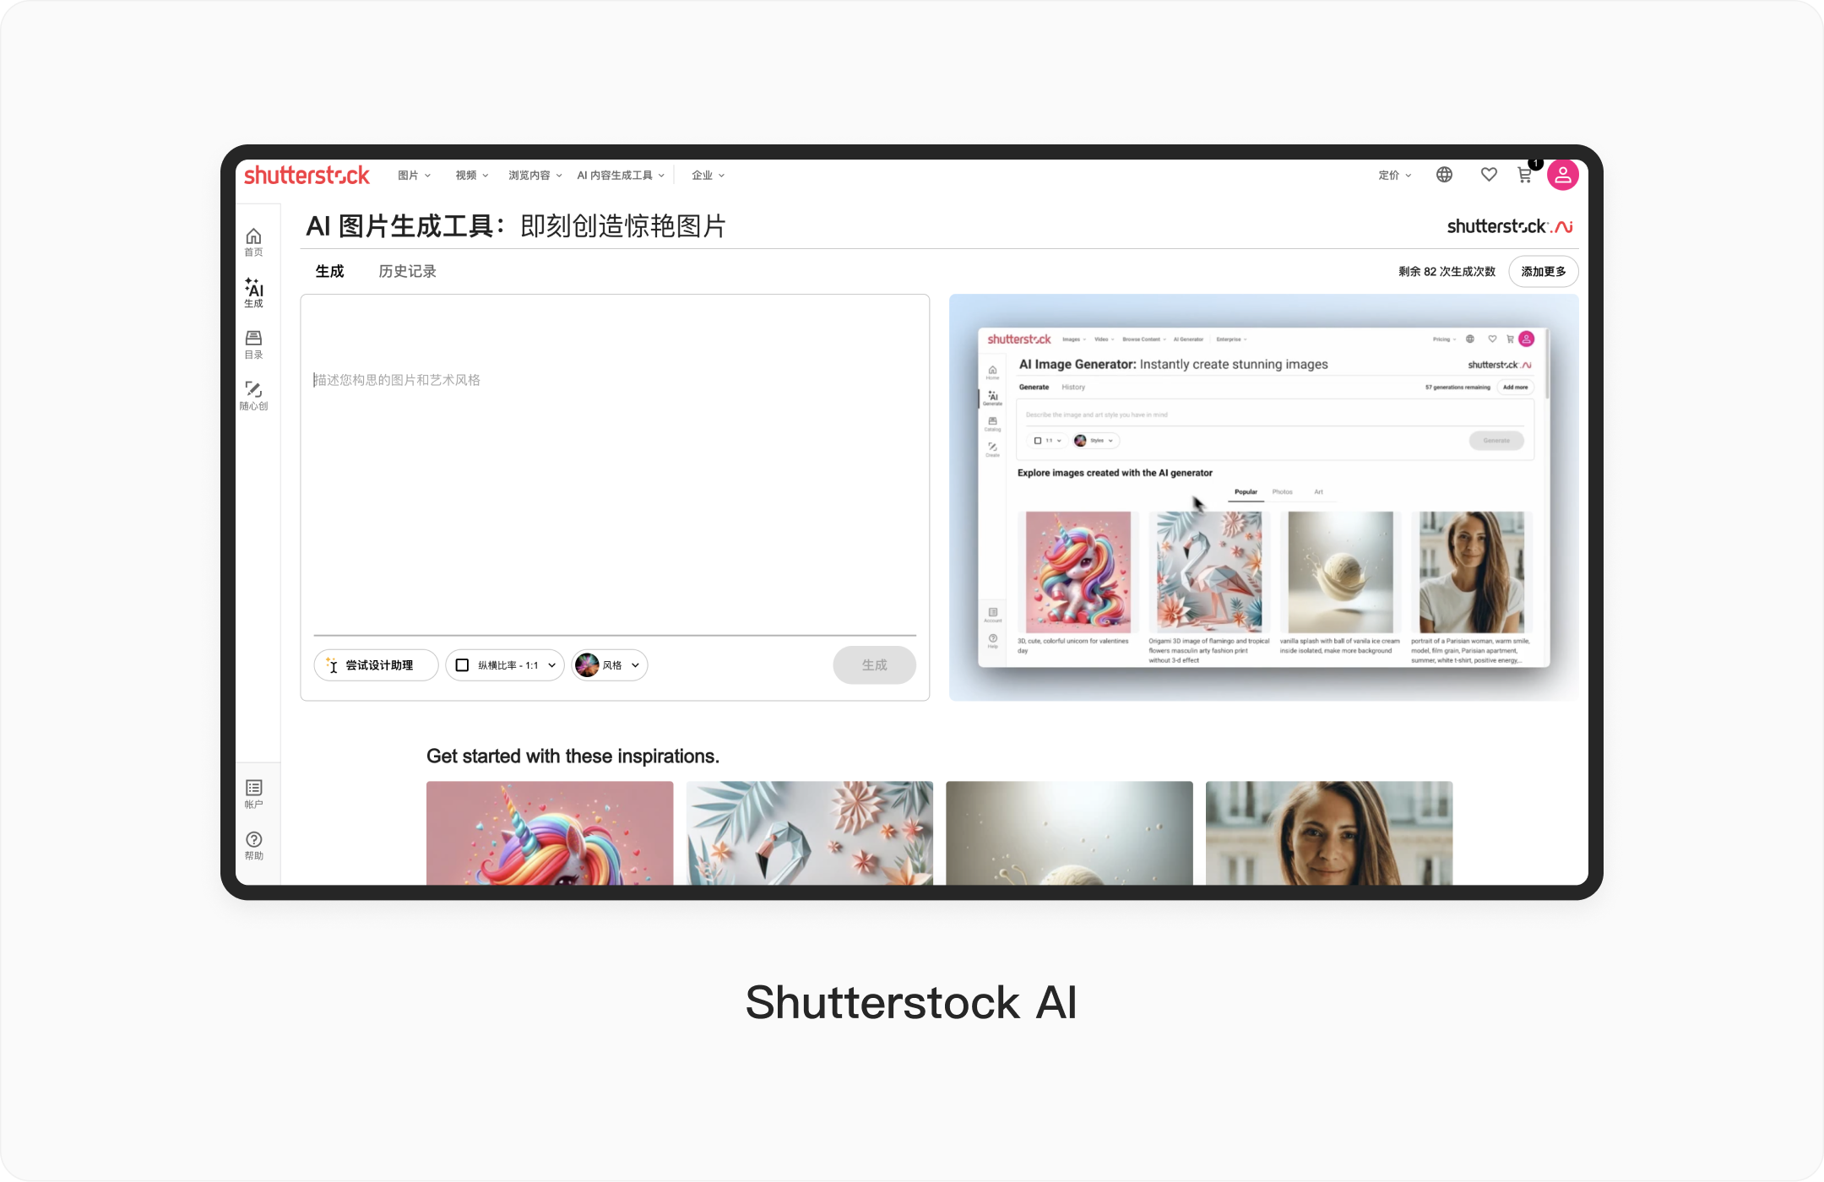Expand the AI 内容生成工具 menu

point(621,176)
